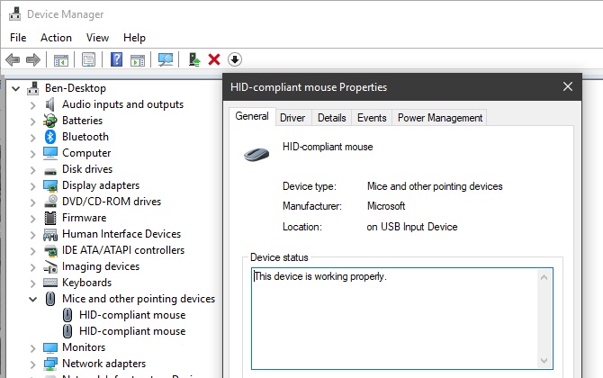Click the Show/Hide Console Tree icon
The image size is (603, 378).
pyautogui.click(x=61, y=59)
